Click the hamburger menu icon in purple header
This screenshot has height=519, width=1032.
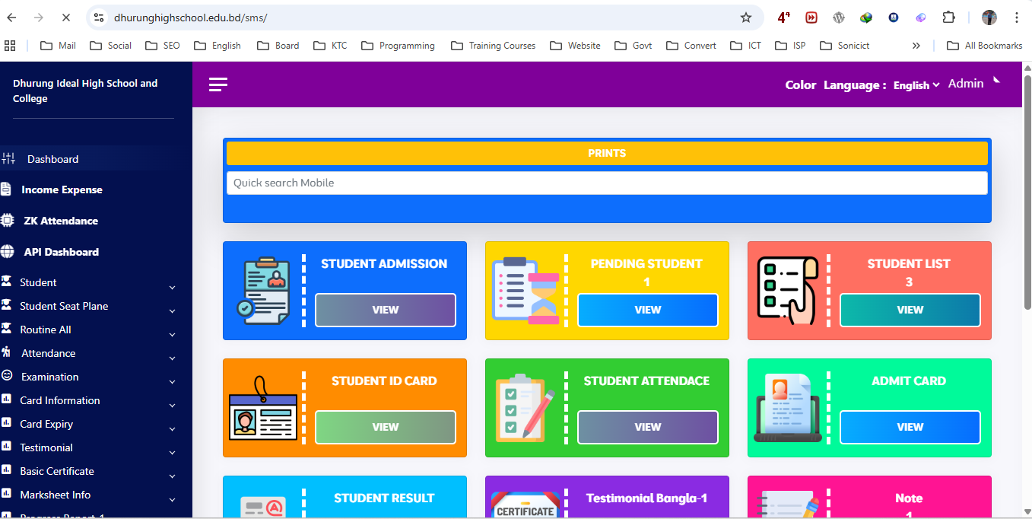[x=218, y=84]
